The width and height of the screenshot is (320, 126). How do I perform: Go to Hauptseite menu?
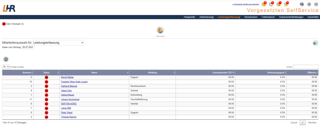[189, 17]
